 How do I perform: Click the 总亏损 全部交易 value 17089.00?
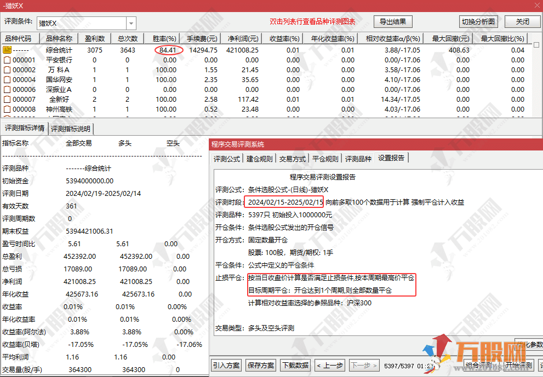click(78, 269)
